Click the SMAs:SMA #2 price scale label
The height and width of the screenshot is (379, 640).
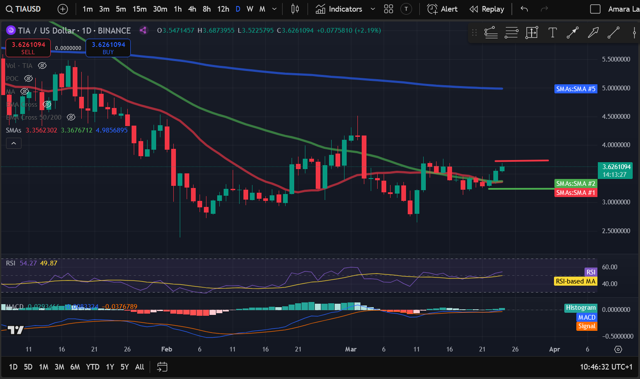coord(576,184)
